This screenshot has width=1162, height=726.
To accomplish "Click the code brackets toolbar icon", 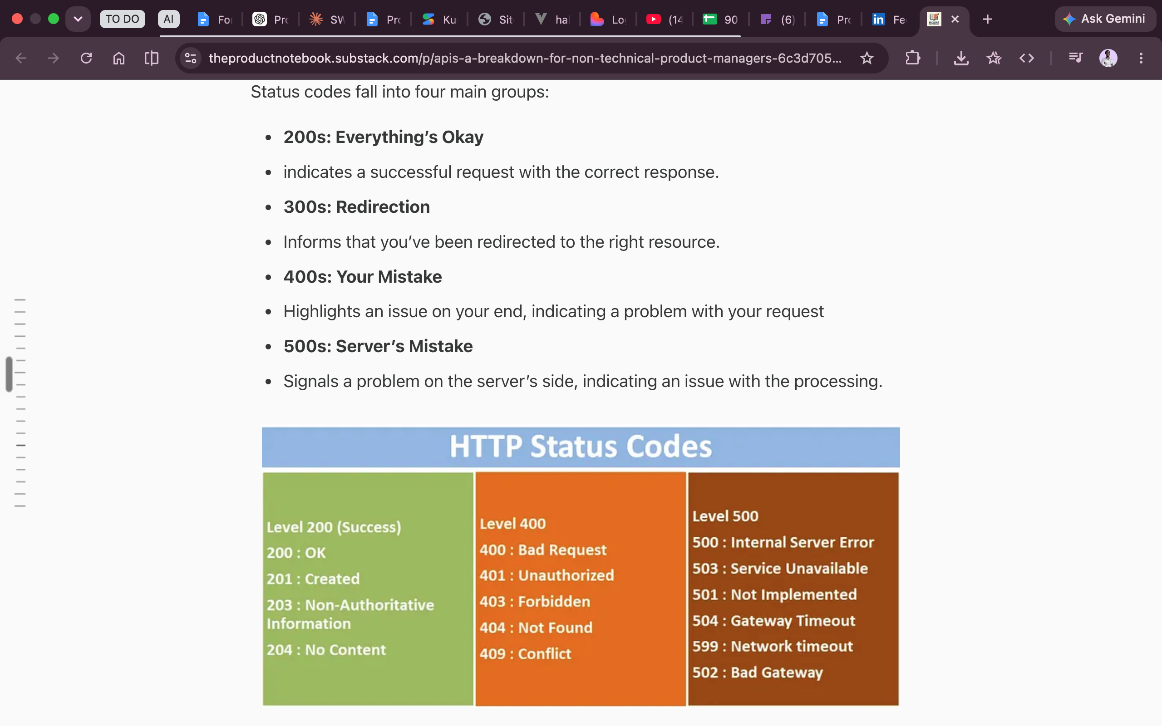I will [x=1027, y=58].
